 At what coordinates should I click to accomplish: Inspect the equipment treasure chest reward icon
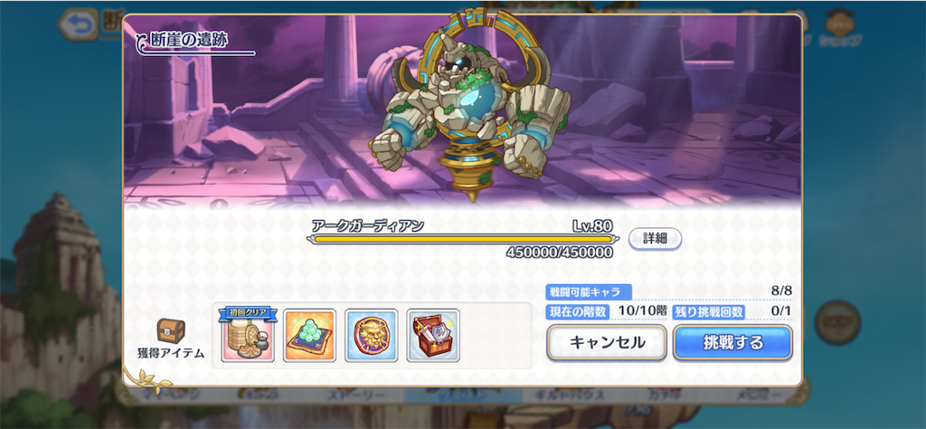[x=433, y=335]
